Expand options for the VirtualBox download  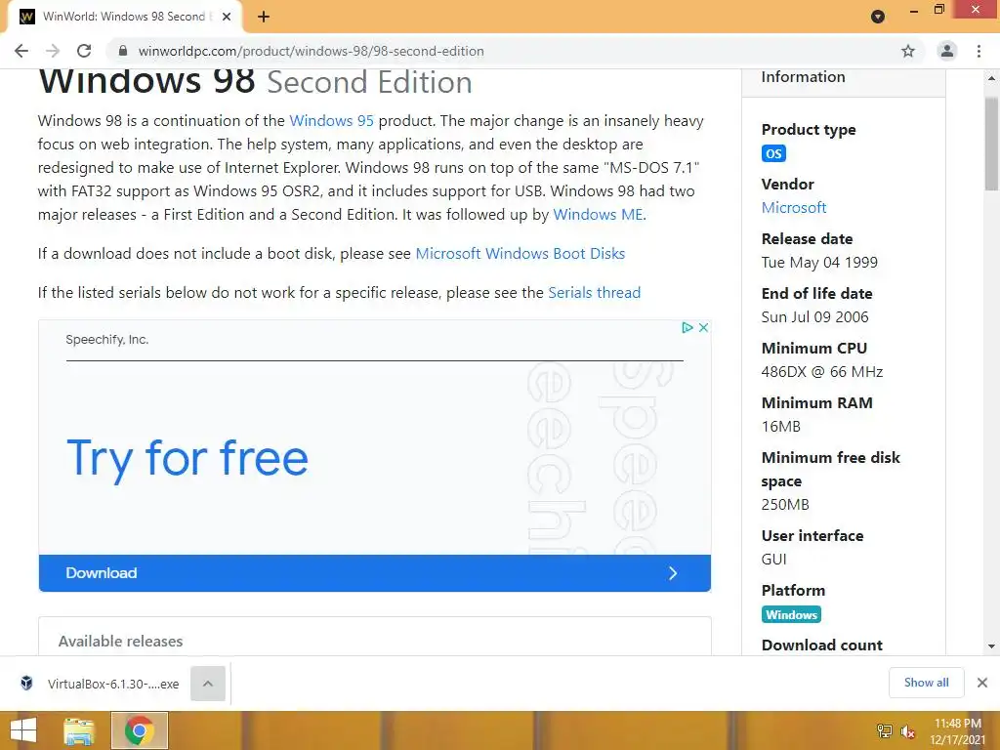(x=208, y=684)
